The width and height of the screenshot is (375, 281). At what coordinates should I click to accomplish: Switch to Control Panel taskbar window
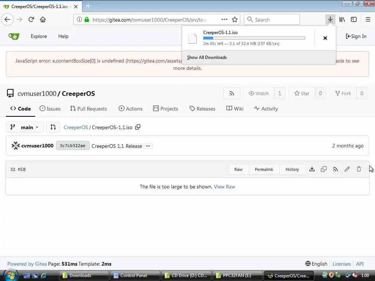pos(135,276)
